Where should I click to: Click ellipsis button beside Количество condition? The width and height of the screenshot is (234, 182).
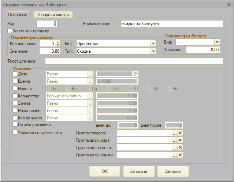tap(90, 96)
